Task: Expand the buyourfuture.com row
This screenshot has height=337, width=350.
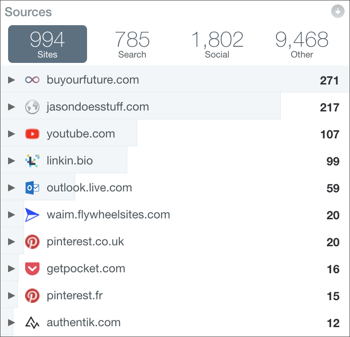Action: (x=11, y=80)
